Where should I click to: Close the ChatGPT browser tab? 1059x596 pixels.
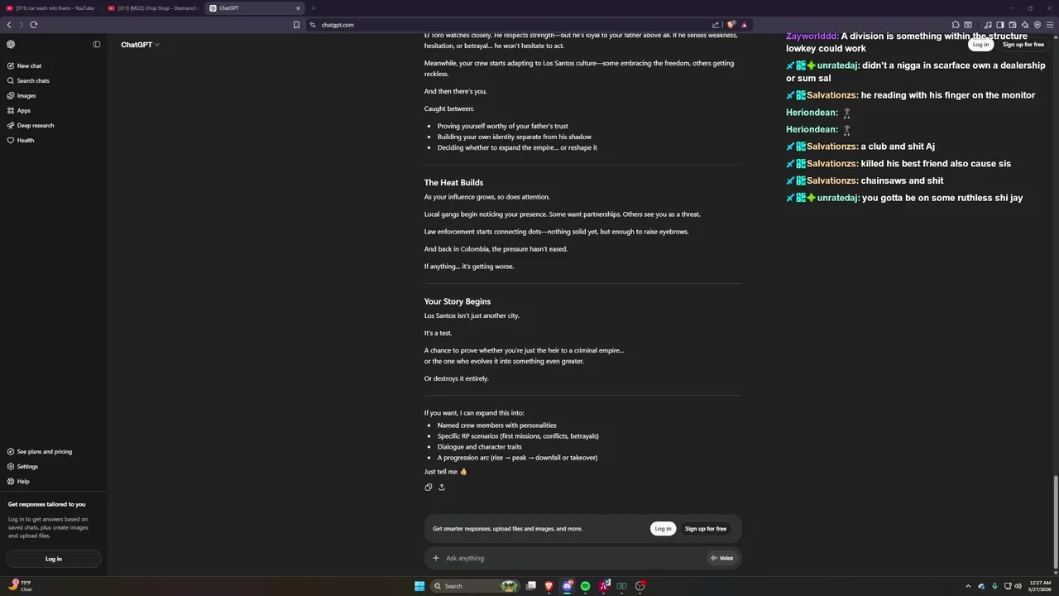coord(299,8)
